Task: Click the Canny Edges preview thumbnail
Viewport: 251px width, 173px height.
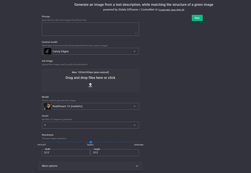Action: (x=47, y=51)
